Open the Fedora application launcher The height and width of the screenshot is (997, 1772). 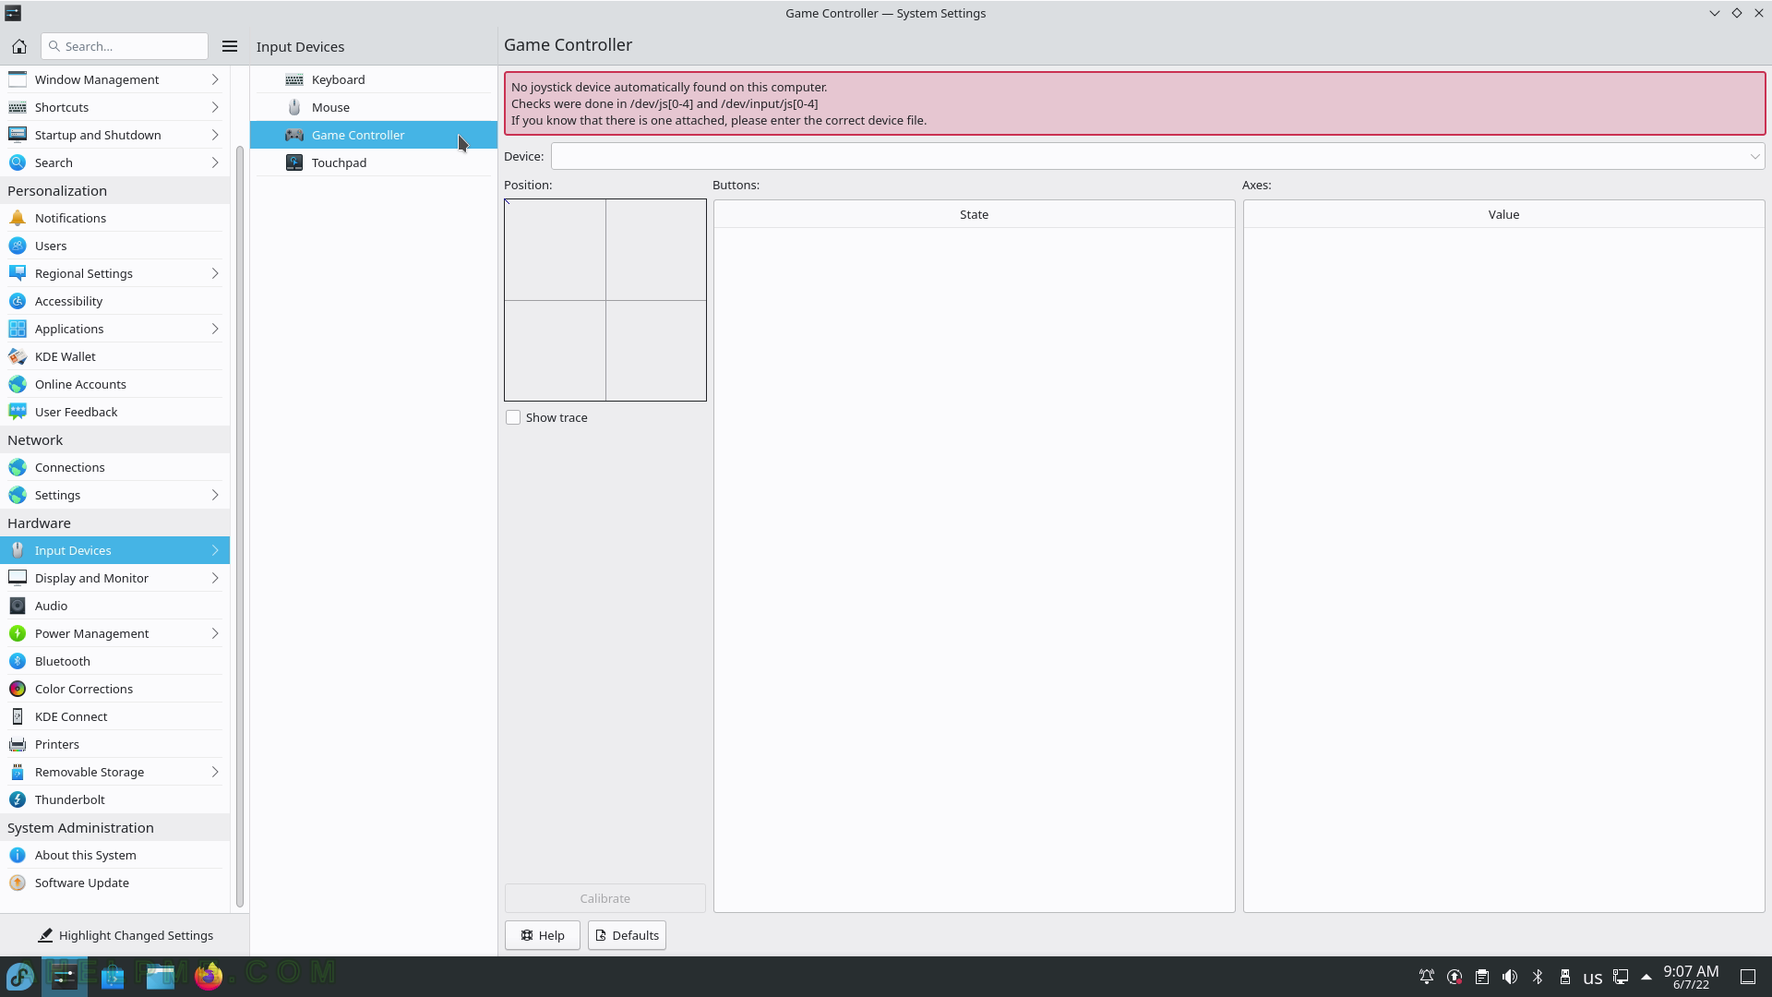[x=20, y=976]
